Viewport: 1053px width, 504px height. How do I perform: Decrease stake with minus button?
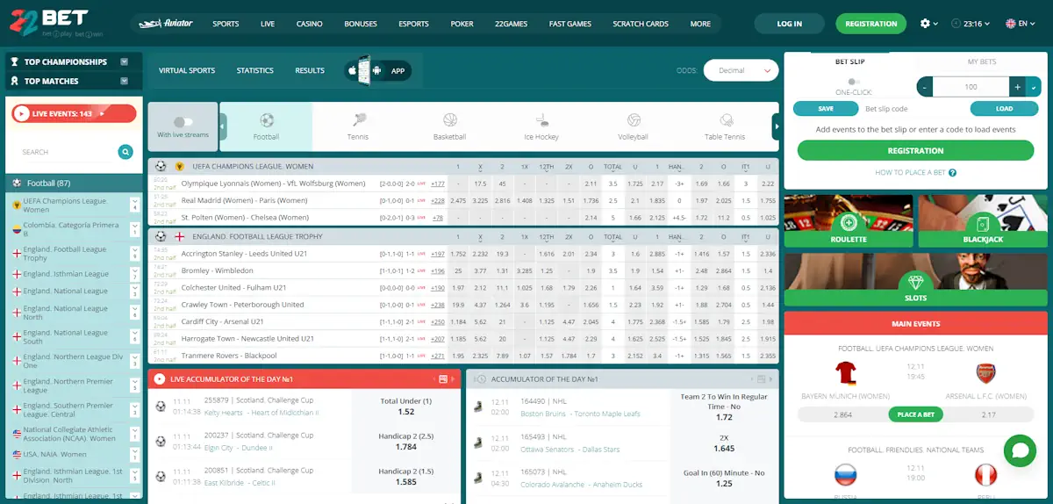click(x=925, y=87)
